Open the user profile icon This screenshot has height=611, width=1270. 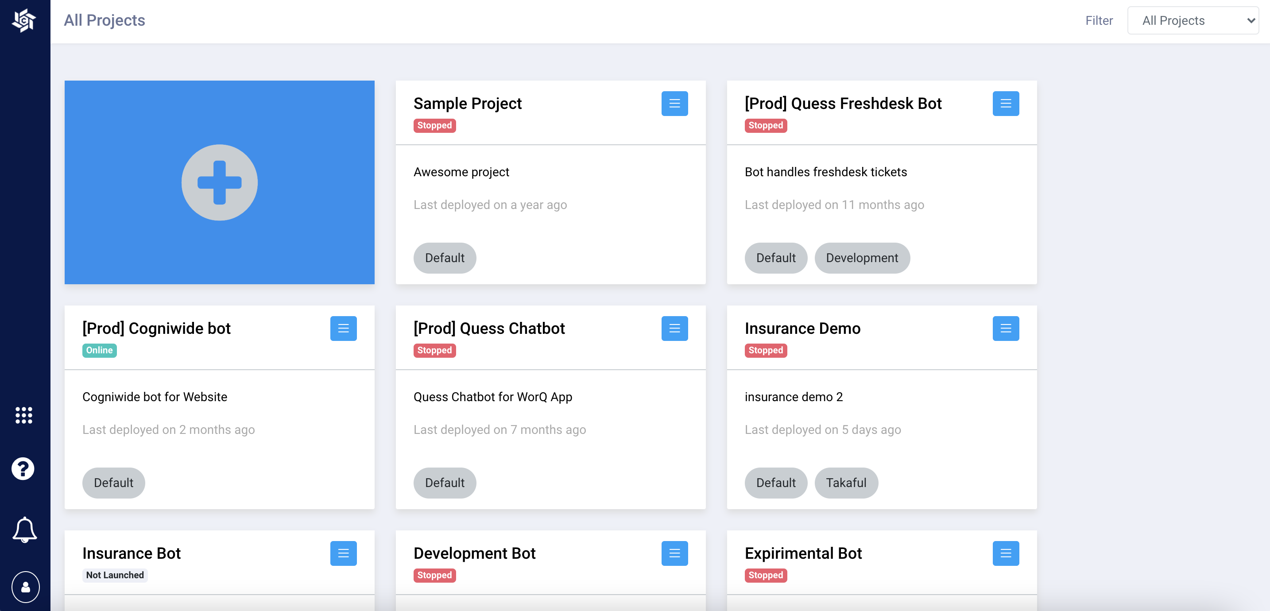point(25,587)
